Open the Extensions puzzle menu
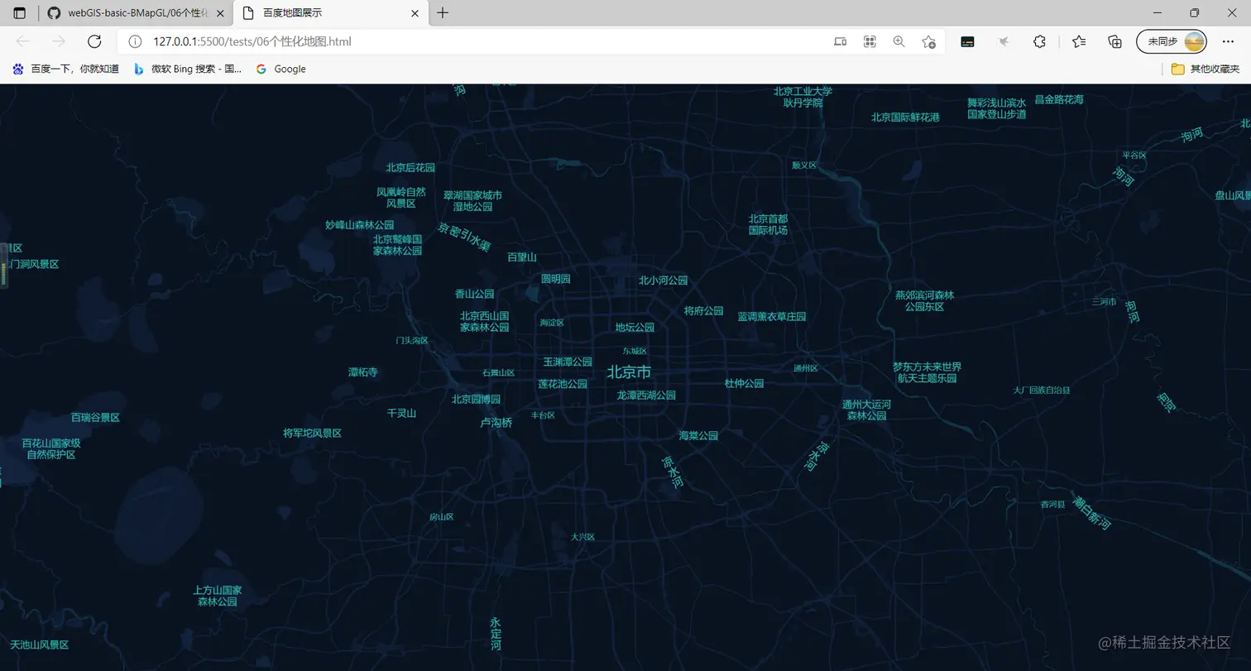1251x671 pixels. point(1039,41)
